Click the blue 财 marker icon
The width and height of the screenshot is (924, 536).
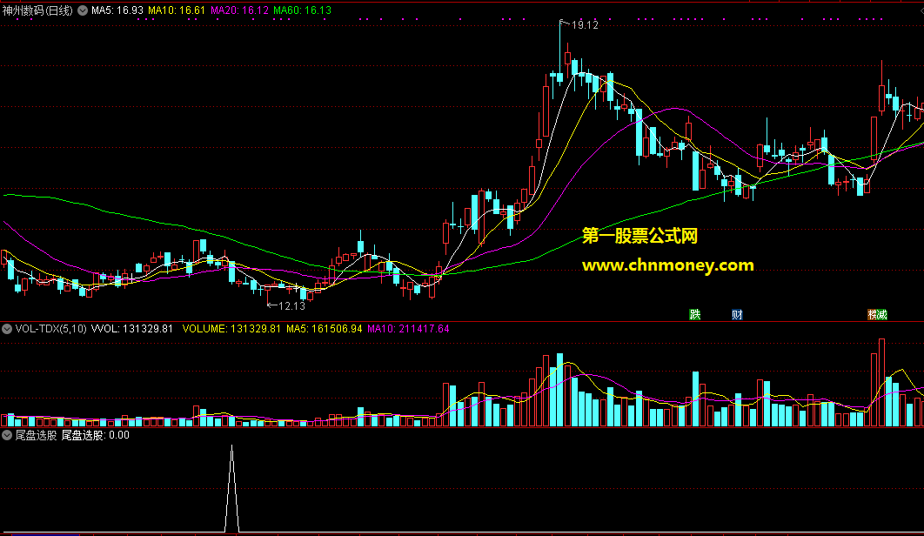pos(737,314)
